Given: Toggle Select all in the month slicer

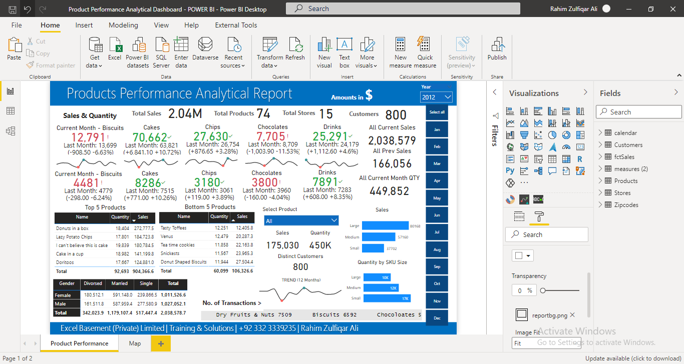Looking at the screenshot, I should pyautogui.click(x=437, y=112).
